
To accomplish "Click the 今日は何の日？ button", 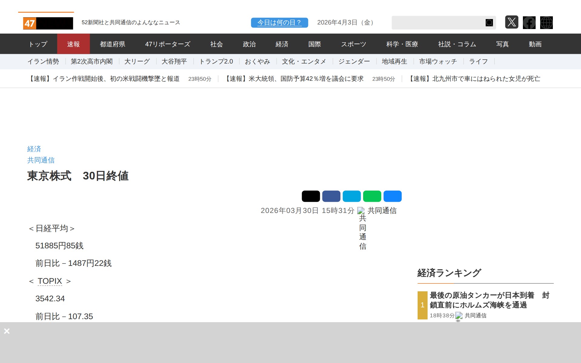I will coord(279,23).
